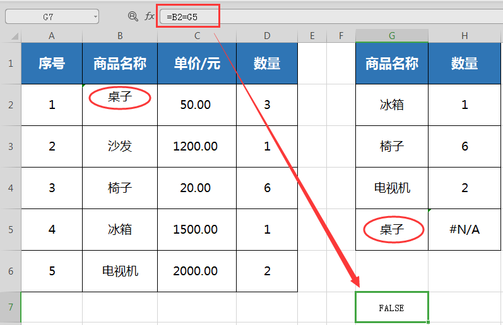Select row 4 header
Screen dimensions: 503x325
(11, 188)
